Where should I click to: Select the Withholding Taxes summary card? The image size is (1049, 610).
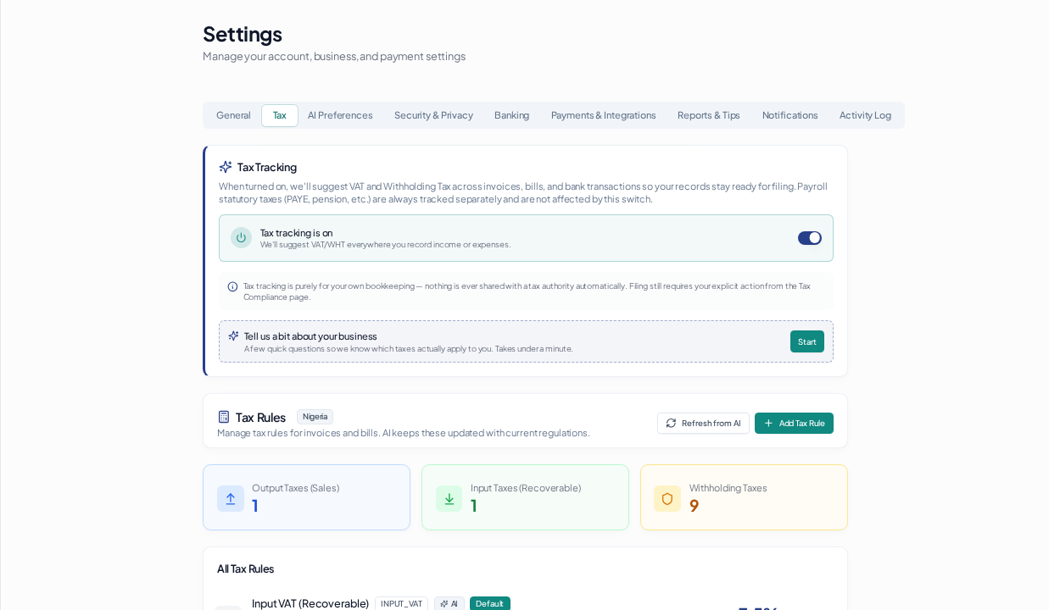[x=744, y=497]
